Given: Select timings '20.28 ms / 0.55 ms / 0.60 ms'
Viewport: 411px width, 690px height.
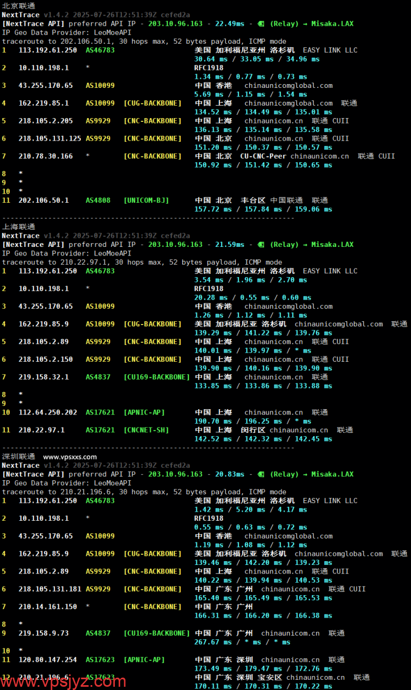Looking at the screenshot, I should 253,298.
